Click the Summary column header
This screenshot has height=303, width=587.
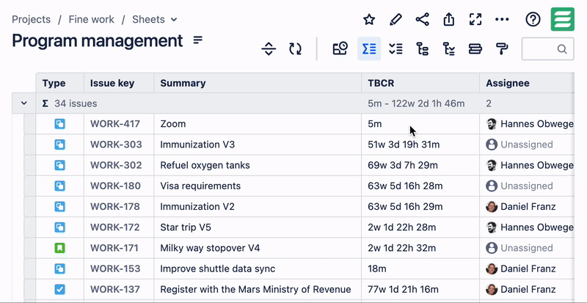258,83
